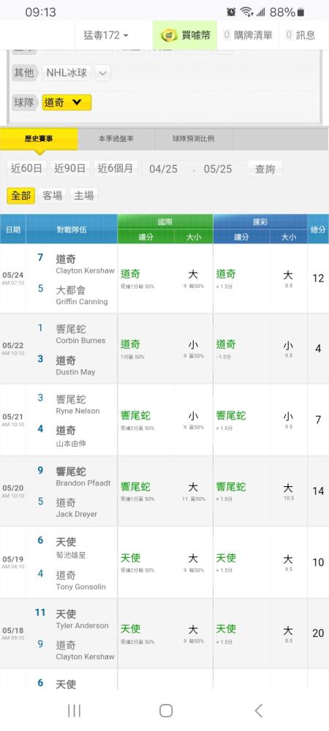Image resolution: width=329 pixels, height=731 pixels.
Task: Switch to the 球隊預測比例 tab
Action: pos(194,139)
